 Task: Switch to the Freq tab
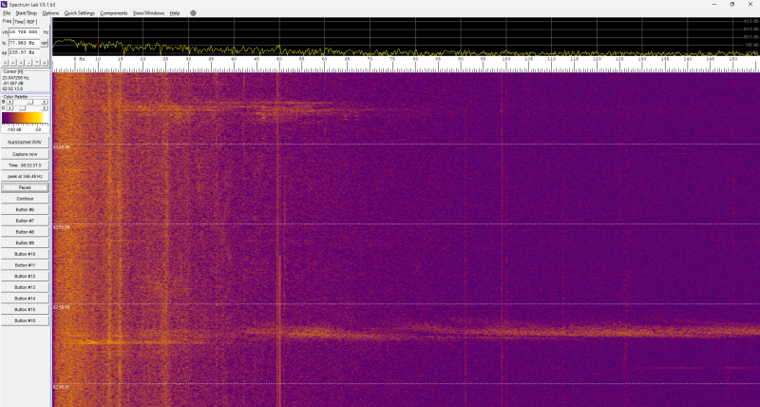tap(7, 21)
